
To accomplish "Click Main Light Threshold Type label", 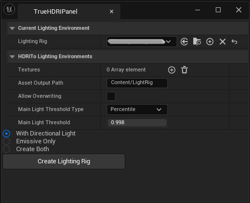I will pos(51,109).
